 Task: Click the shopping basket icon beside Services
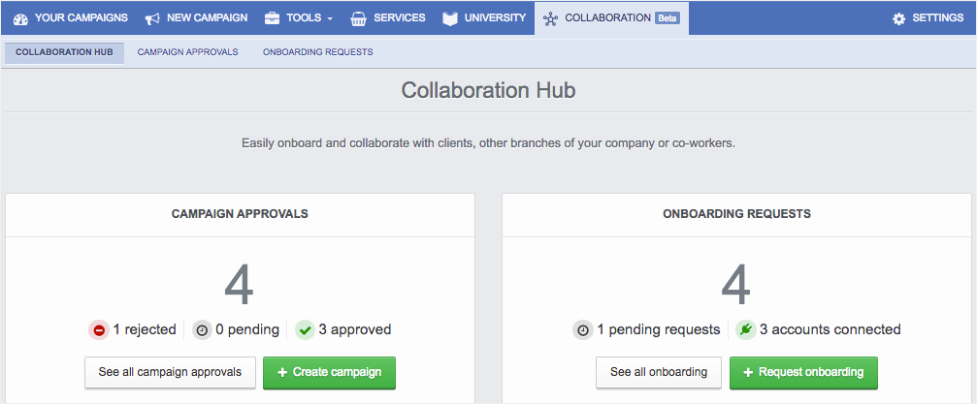coord(358,18)
